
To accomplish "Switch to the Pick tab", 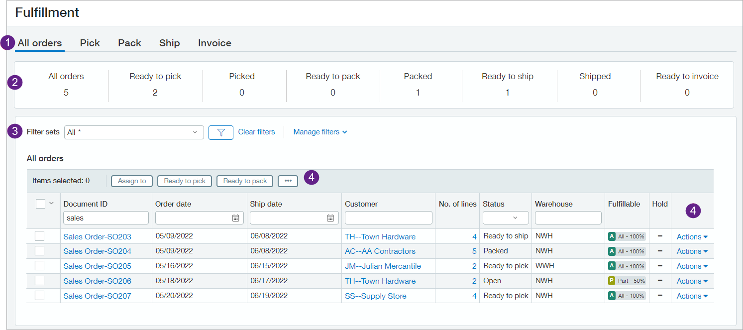I will [90, 43].
